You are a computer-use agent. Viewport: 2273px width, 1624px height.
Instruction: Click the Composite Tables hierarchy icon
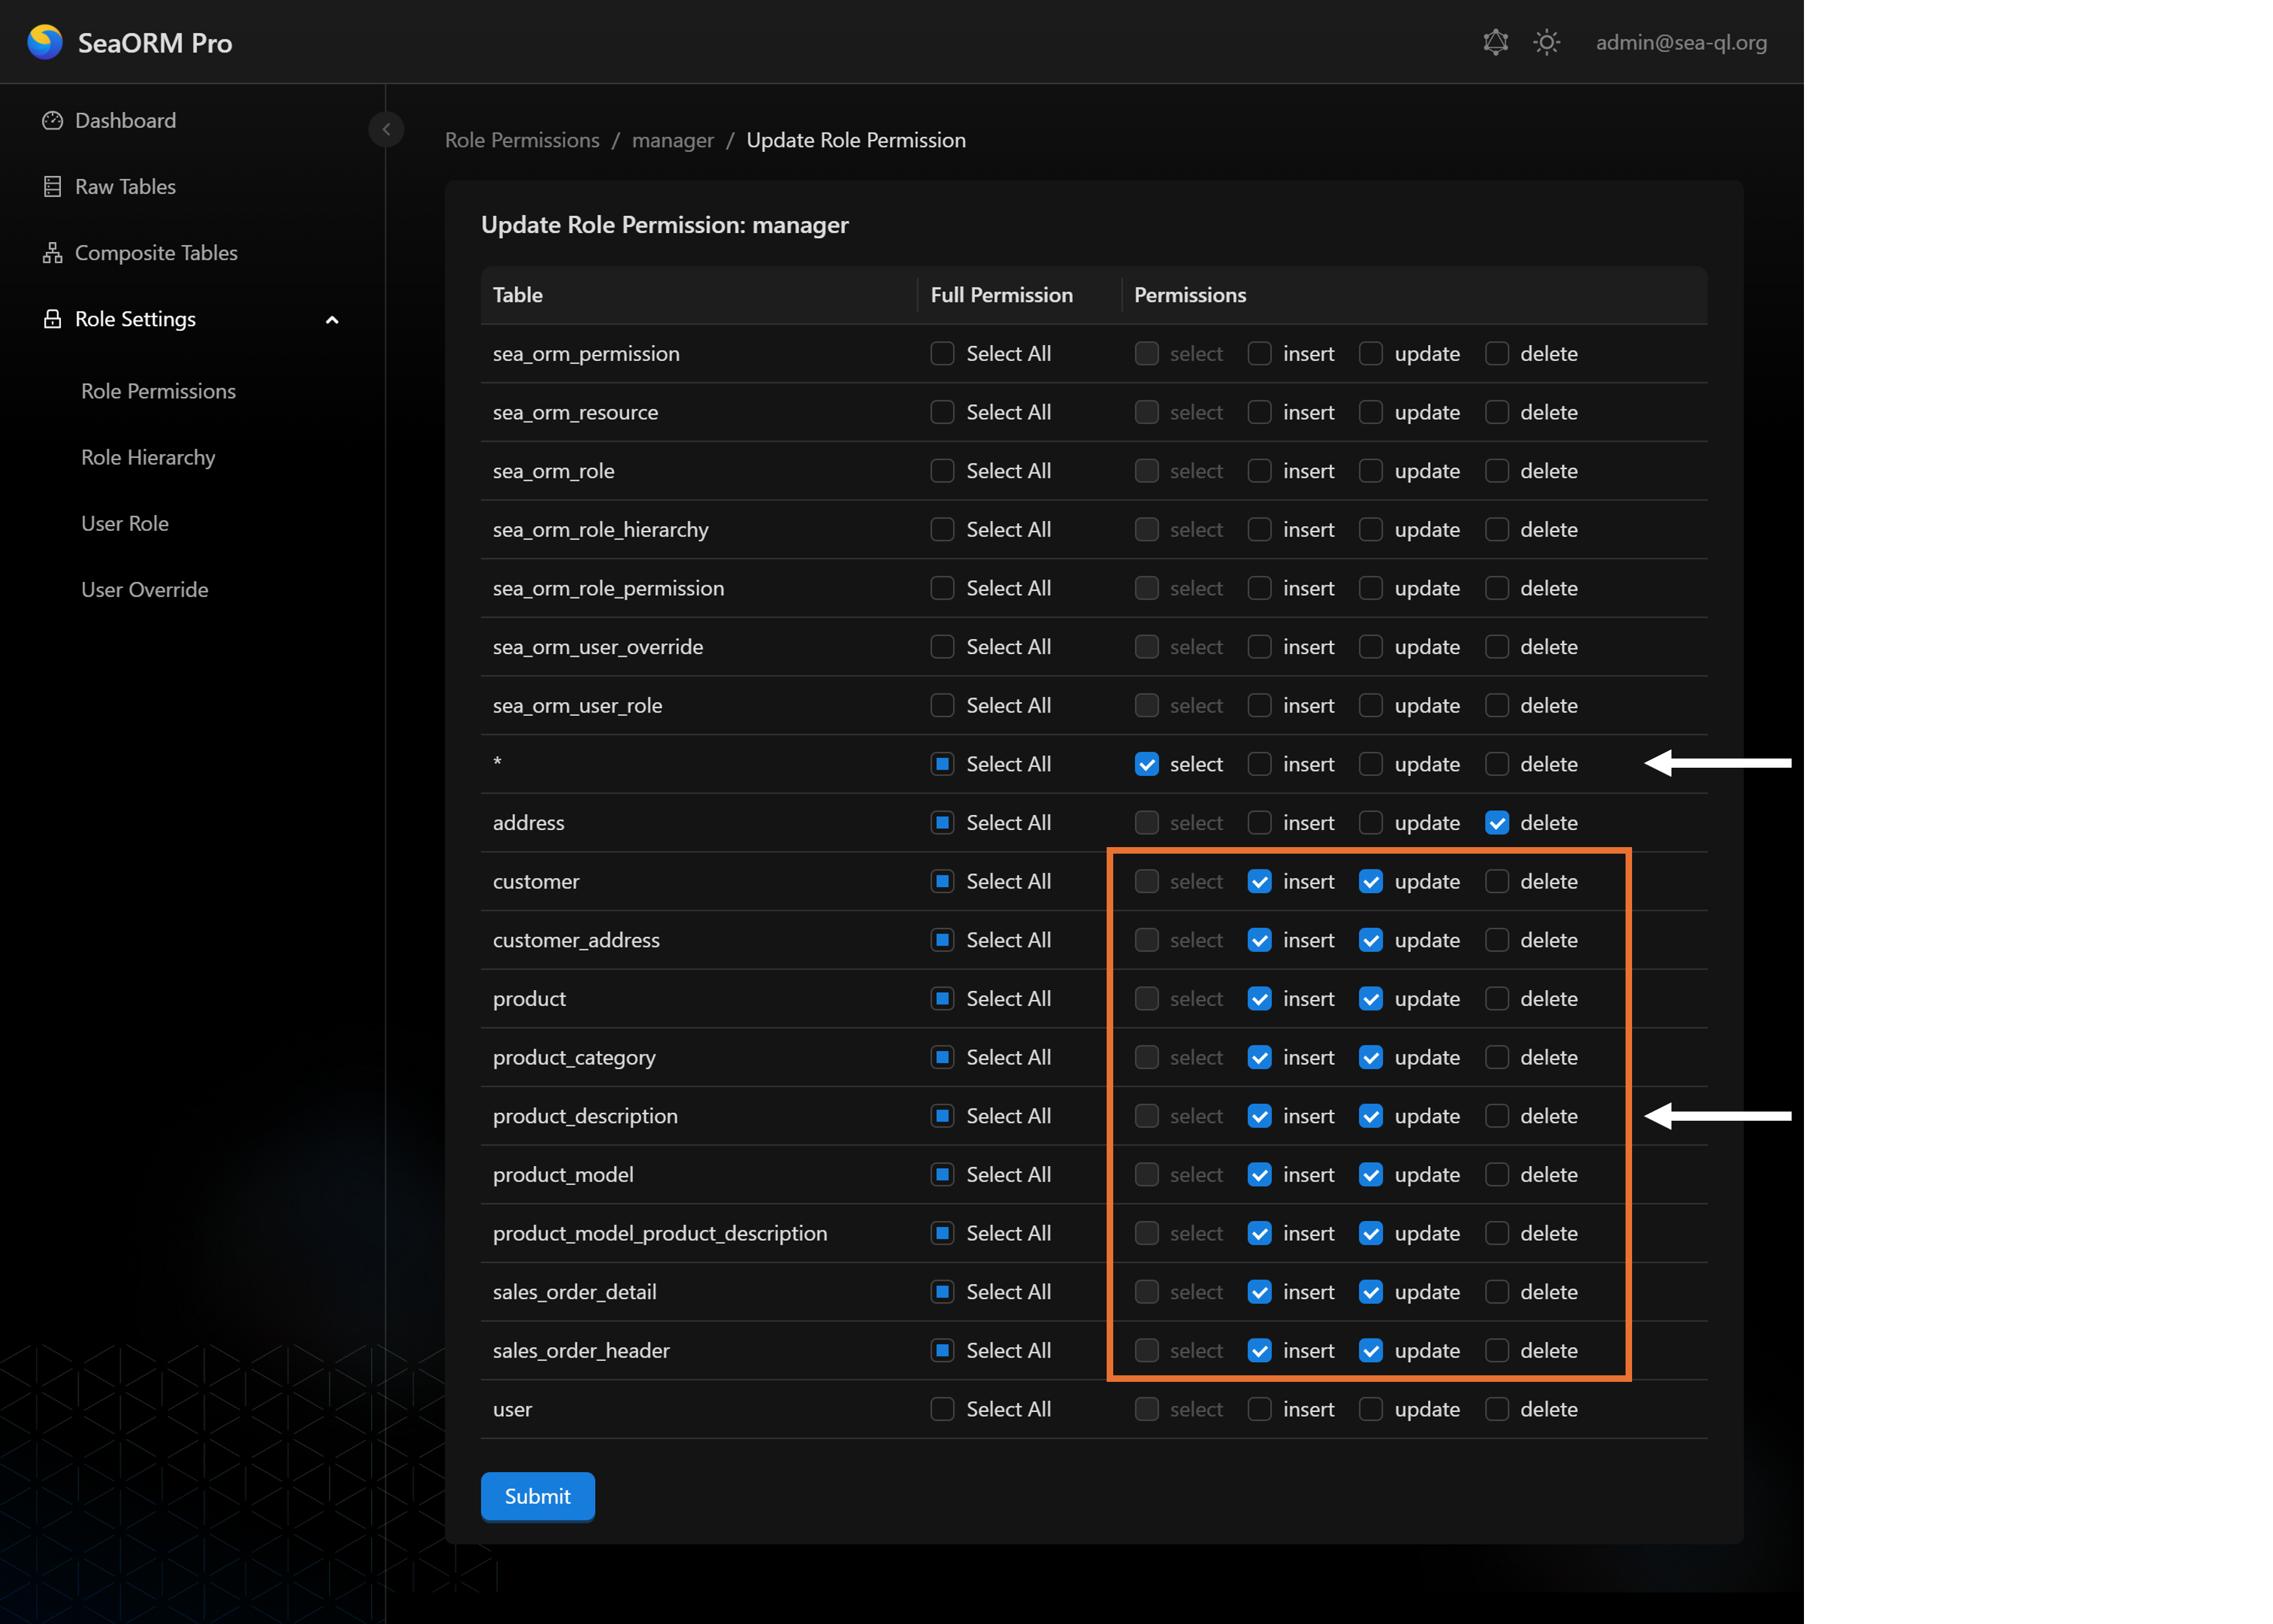coord(52,253)
